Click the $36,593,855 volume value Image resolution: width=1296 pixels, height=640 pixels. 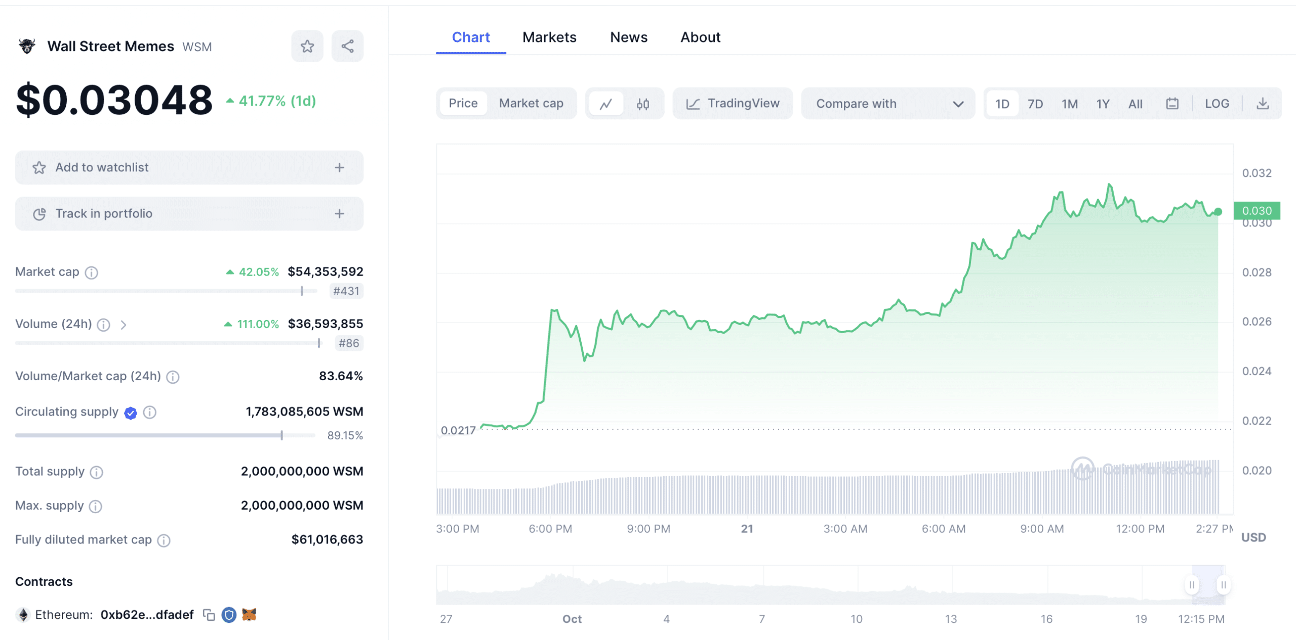326,324
